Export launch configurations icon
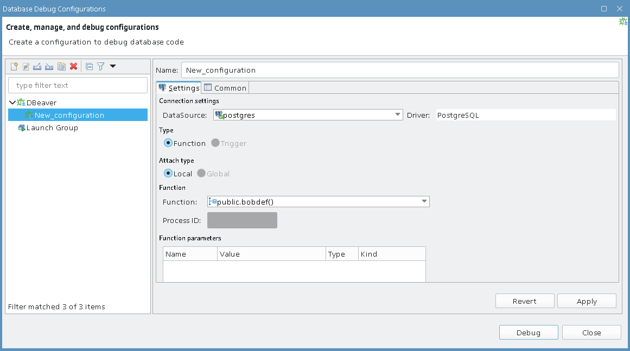Viewport: 630px width, 351px height. tap(37, 66)
